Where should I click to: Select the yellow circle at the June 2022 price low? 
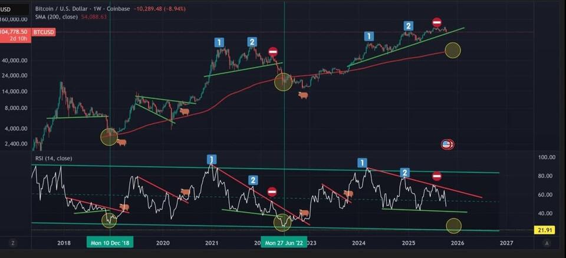284,82
